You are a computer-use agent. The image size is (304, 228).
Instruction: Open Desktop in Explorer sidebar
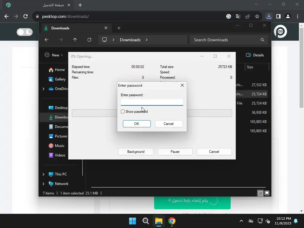click(58, 107)
